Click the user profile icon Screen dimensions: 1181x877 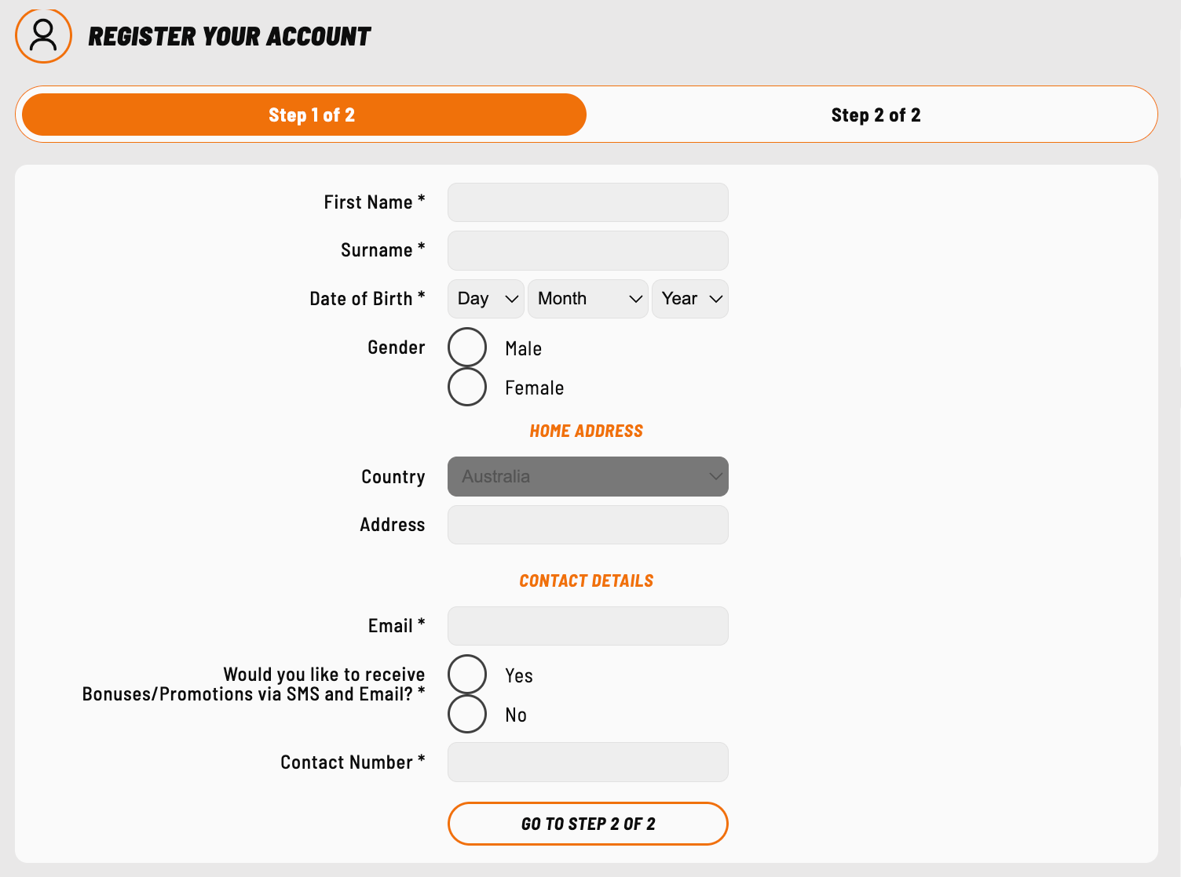pos(43,35)
